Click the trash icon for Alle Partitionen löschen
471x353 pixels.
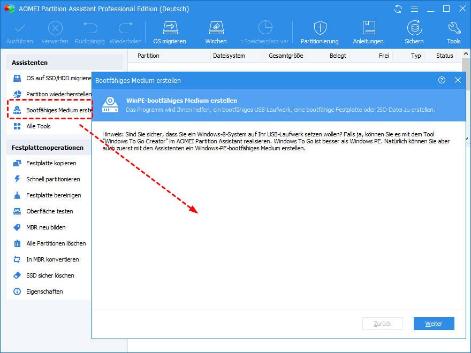[x=17, y=243]
